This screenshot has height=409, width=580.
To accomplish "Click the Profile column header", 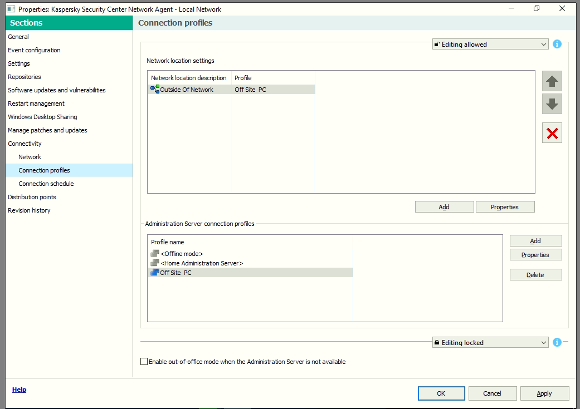I will 273,77.
